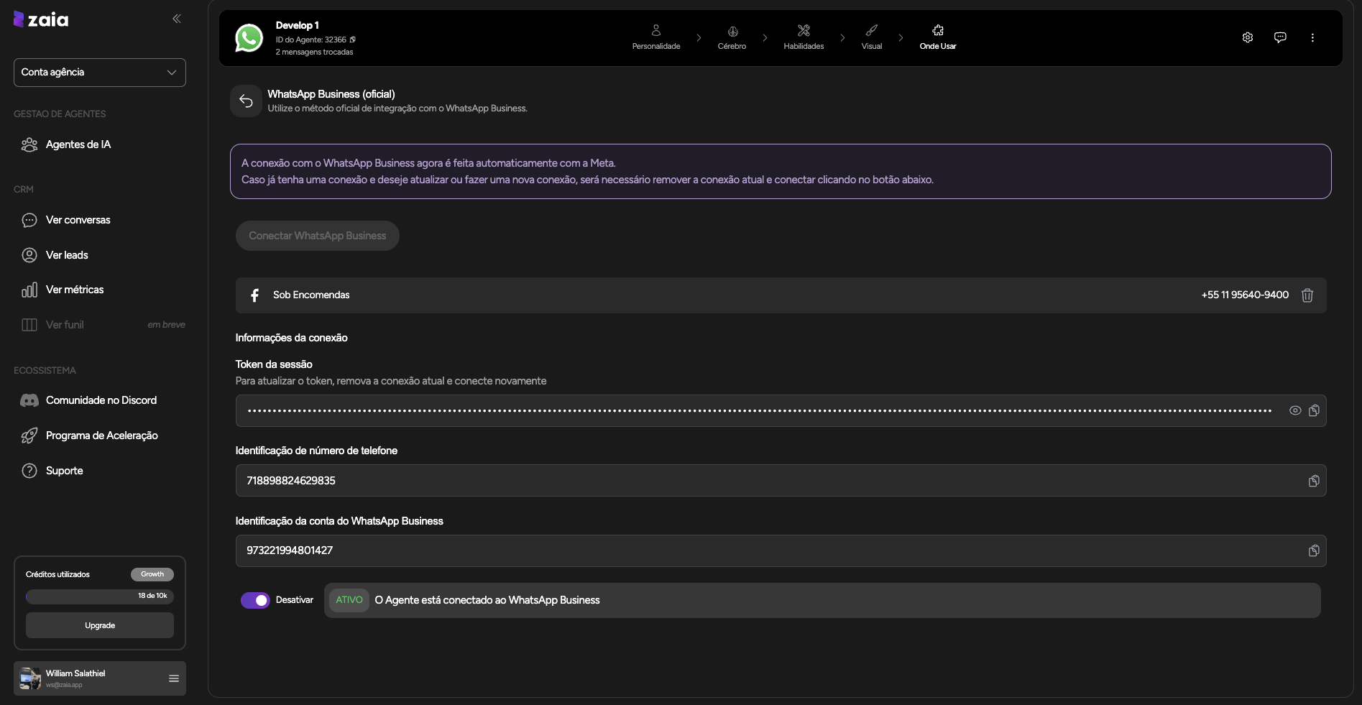Copy the agent ID 32366
The width and height of the screenshot is (1362, 705).
[353, 40]
